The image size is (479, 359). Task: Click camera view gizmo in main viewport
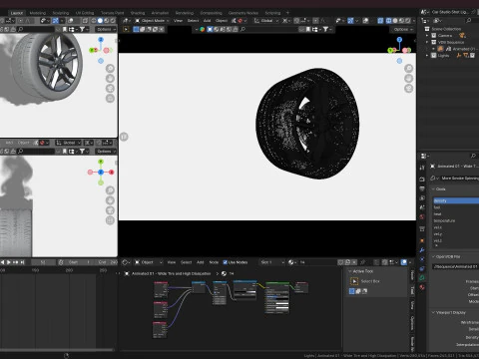click(x=408, y=89)
